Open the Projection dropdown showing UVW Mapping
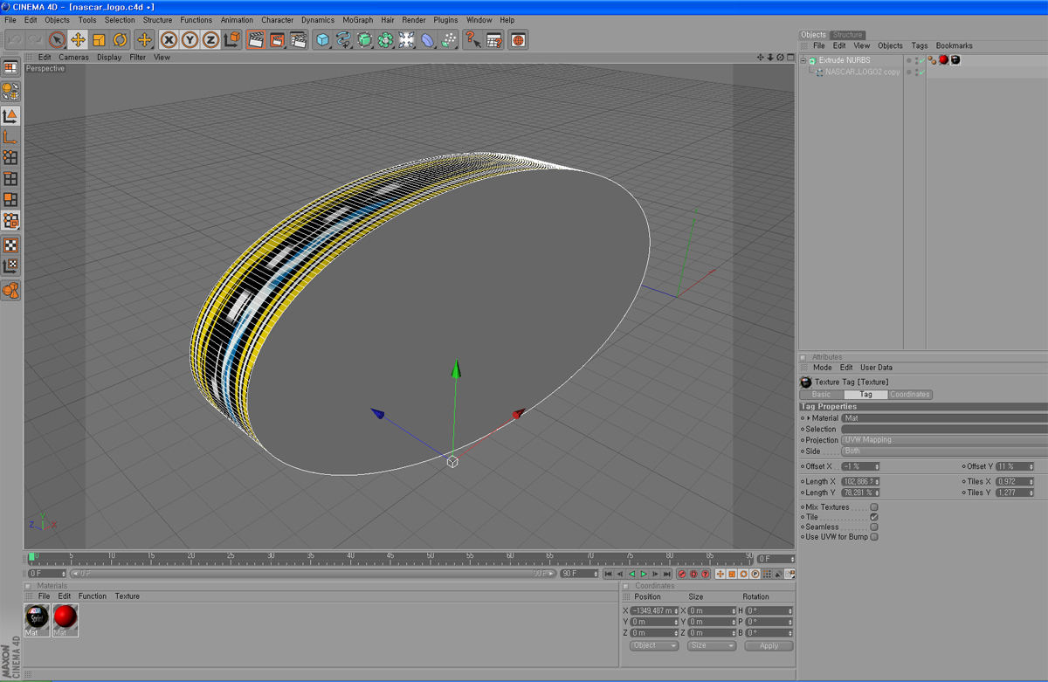This screenshot has height=682, width=1048. point(944,440)
